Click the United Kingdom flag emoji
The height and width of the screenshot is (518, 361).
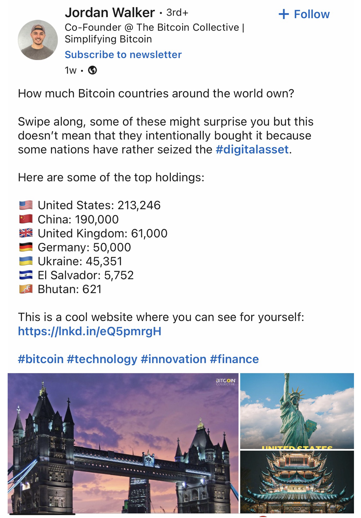click(x=26, y=233)
